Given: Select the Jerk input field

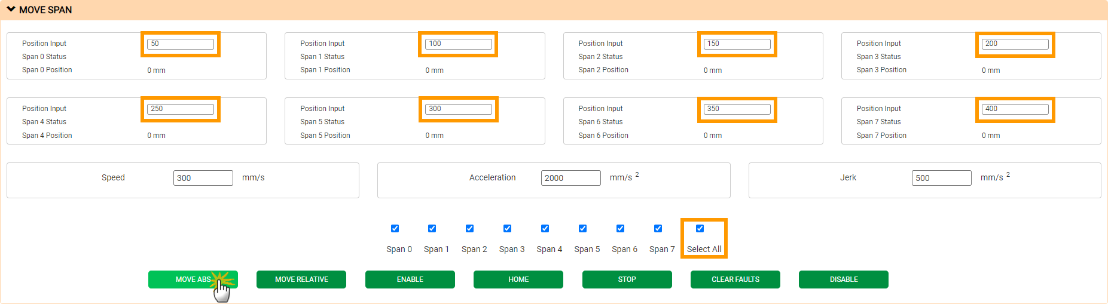Looking at the screenshot, I should (941, 178).
